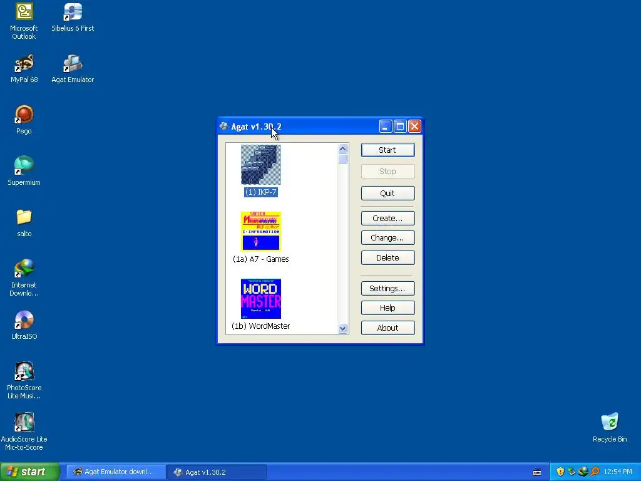This screenshot has height=481, width=641.
Task: Click the Create... button
Action: (x=387, y=218)
